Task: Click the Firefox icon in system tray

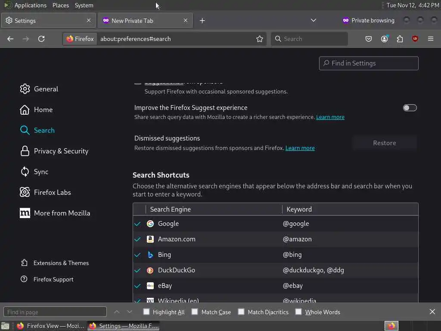Action: click(391, 326)
